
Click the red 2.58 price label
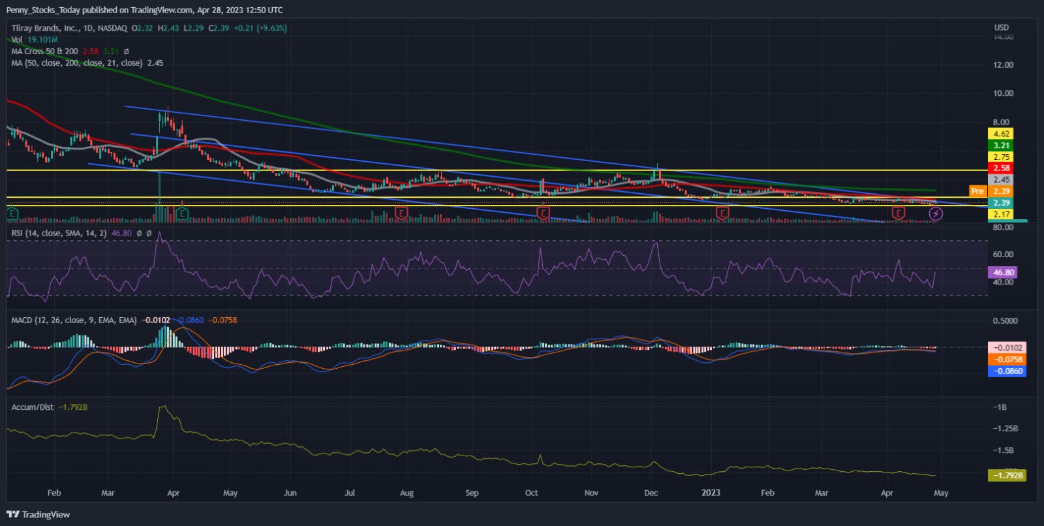[1001, 168]
